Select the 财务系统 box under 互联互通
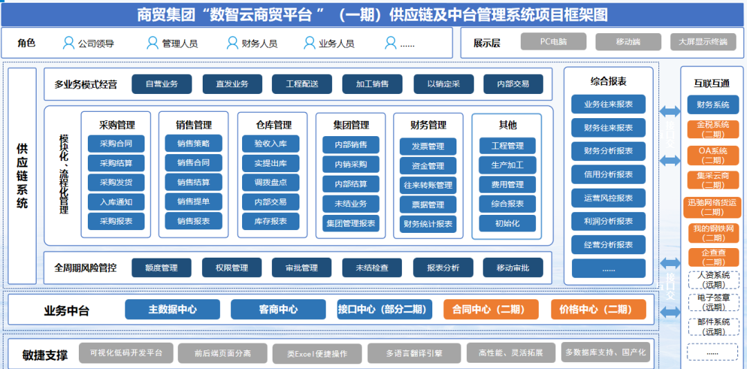This screenshot has width=747, height=369. click(x=712, y=104)
